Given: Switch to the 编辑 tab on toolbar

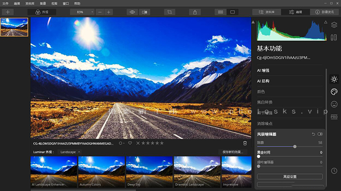Looking at the screenshot, I should [x=295, y=12].
